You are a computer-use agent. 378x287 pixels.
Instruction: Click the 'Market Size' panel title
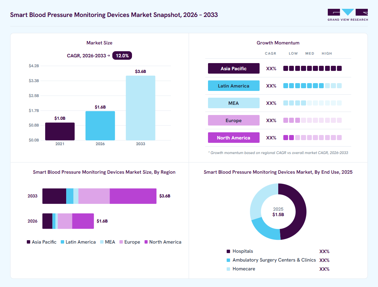pyautogui.click(x=99, y=43)
